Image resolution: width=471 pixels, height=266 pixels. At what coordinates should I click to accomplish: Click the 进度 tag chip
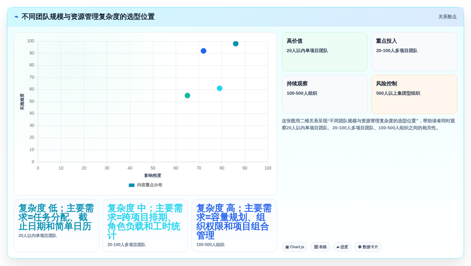(x=342, y=247)
